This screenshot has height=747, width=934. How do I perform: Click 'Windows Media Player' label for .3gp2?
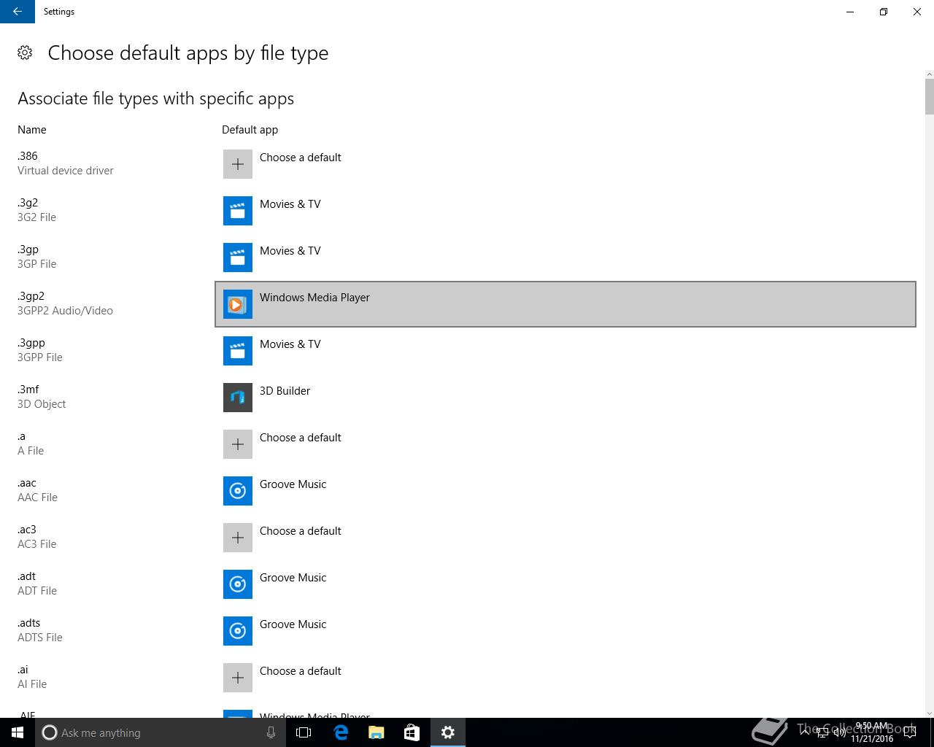[x=314, y=298]
